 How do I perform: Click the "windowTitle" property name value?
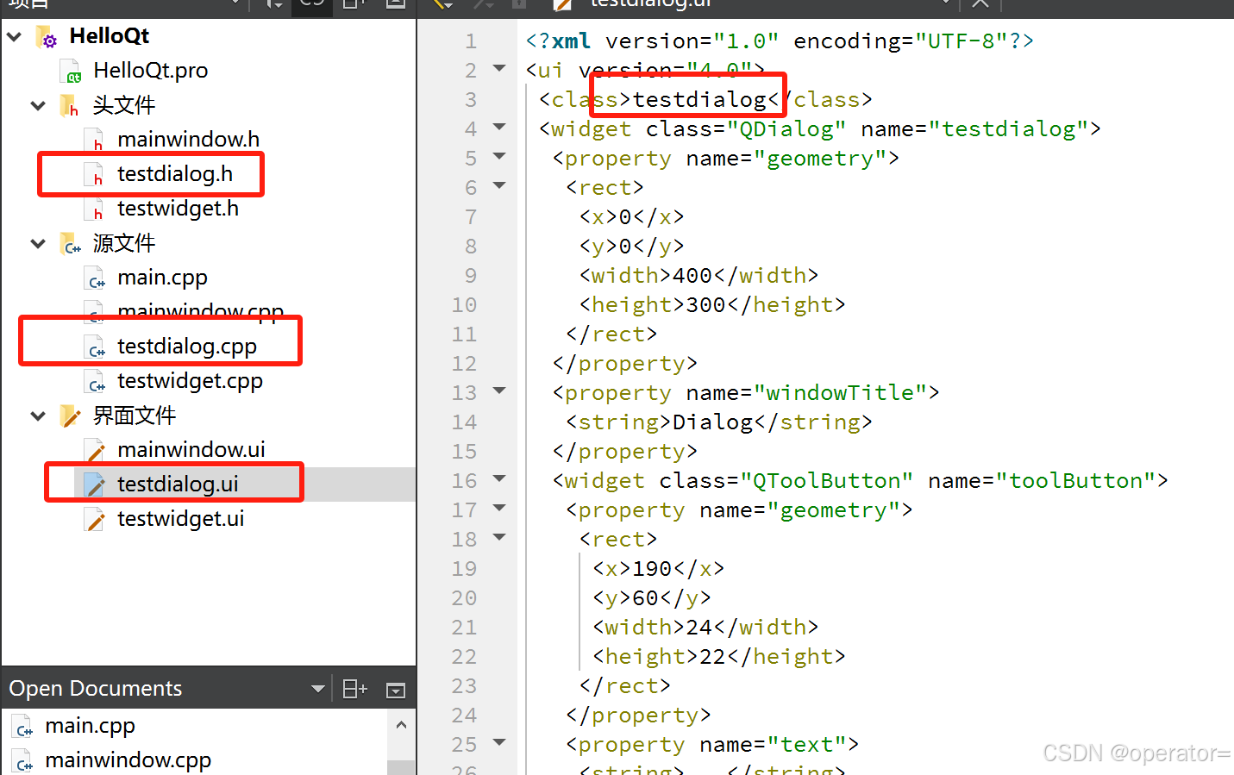[841, 393]
